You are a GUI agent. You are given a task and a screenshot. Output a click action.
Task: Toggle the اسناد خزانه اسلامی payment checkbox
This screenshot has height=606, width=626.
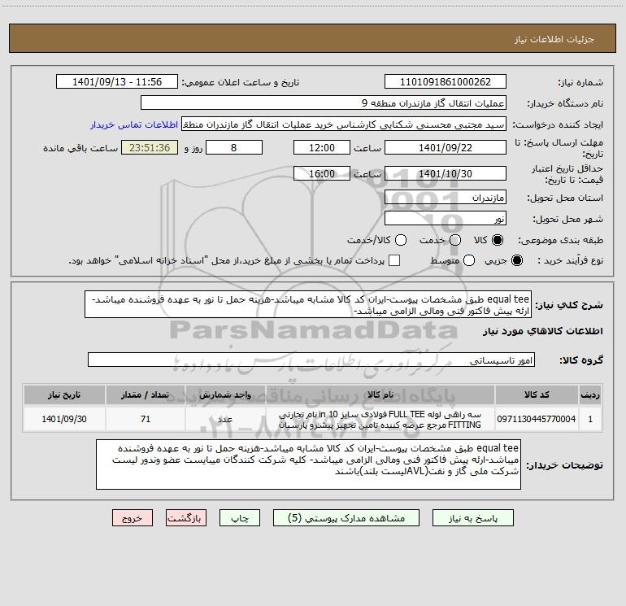click(394, 260)
